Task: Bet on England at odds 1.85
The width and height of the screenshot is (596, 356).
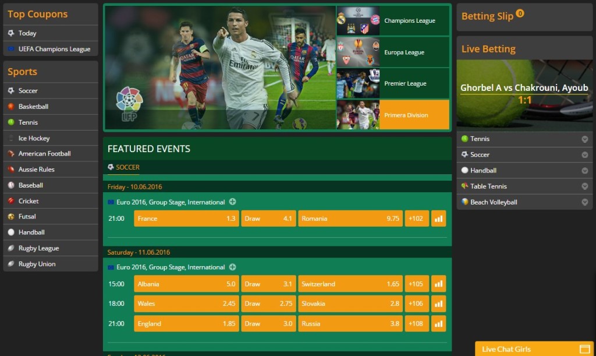Action: 187,324
